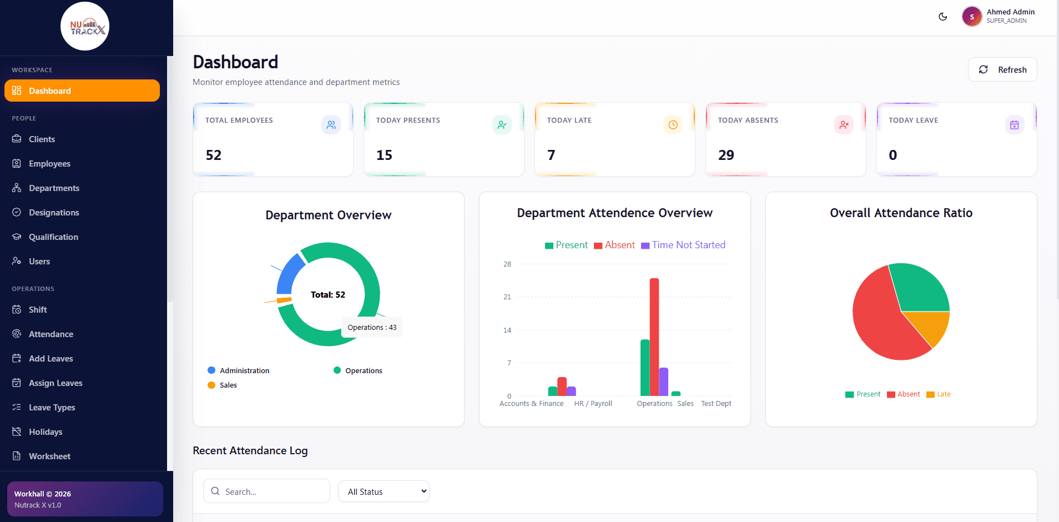The height and width of the screenshot is (522, 1059).
Task: Open the All Status dropdown
Action: click(x=384, y=491)
